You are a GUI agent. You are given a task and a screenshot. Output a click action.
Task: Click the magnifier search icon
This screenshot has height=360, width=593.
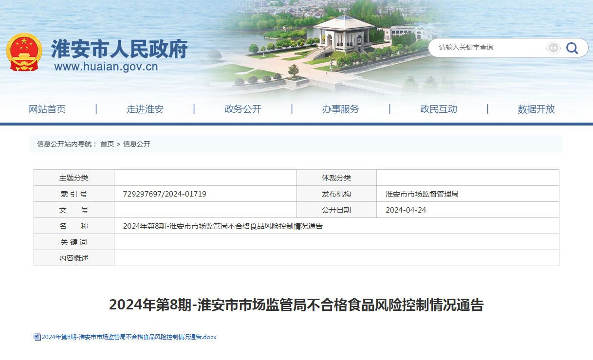[x=572, y=48]
